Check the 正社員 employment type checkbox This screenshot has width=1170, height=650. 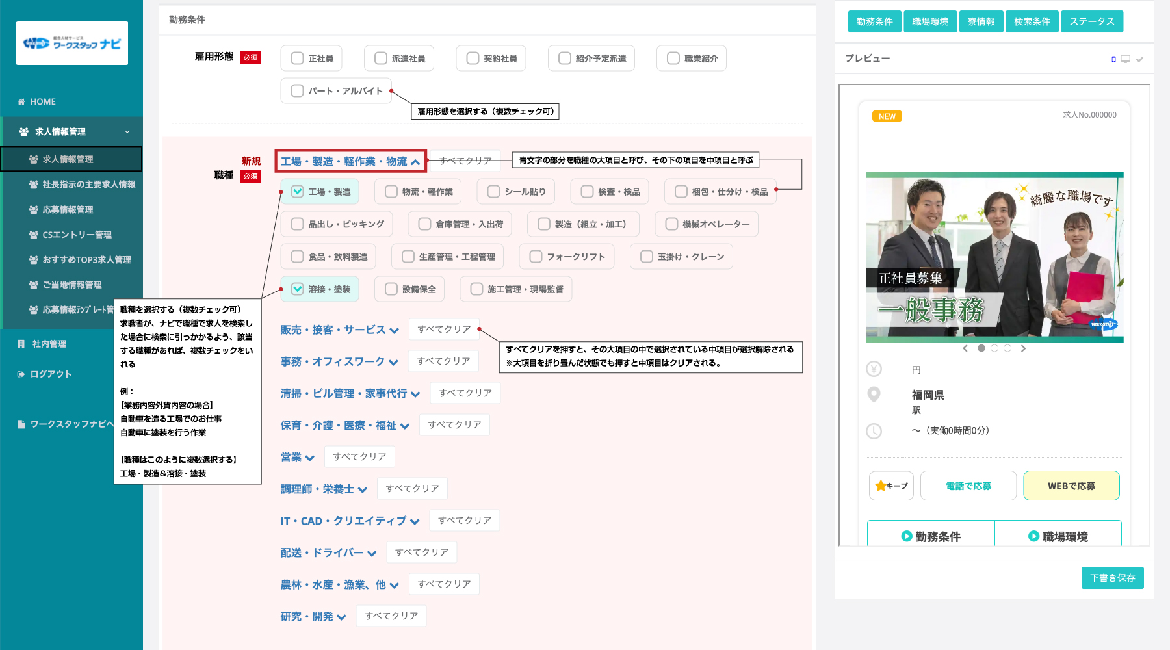pos(298,58)
